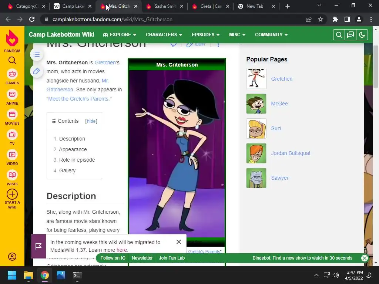The width and height of the screenshot is (379, 284).
Task: Open the Windows Start button
Action: click(12, 275)
